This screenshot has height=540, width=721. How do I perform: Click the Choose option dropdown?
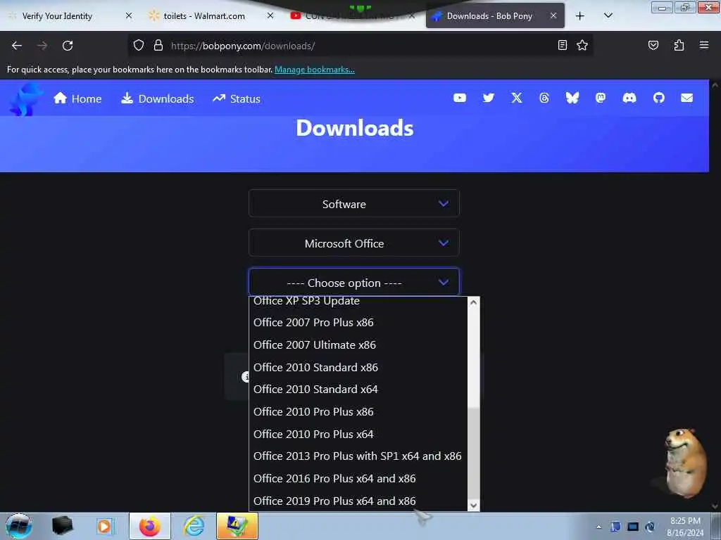[x=353, y=283]
